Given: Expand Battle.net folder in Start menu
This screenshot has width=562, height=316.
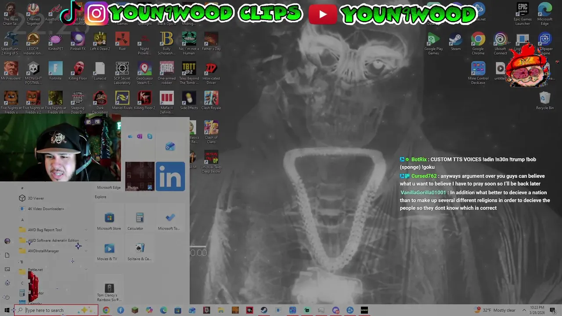Looking at the screenshot, I should coord(53,270).
